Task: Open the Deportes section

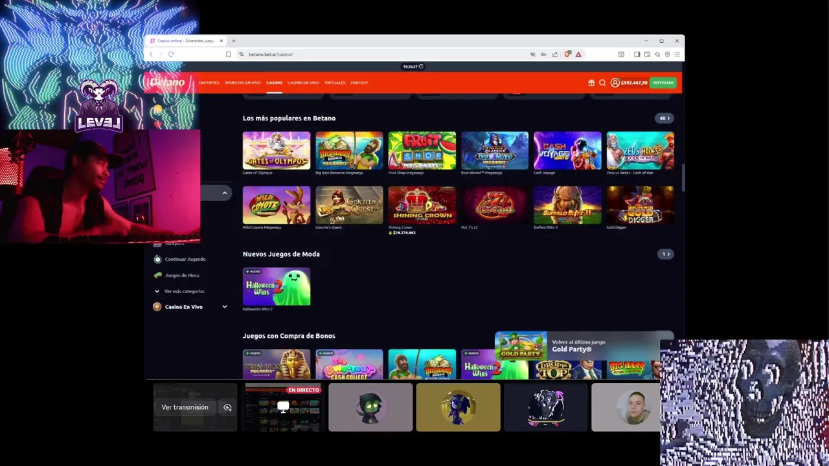Action: pyautogui.click(x=209, y=83)
